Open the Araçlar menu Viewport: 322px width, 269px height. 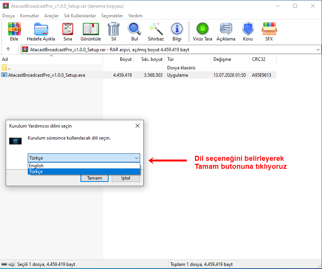pos(51,16)
